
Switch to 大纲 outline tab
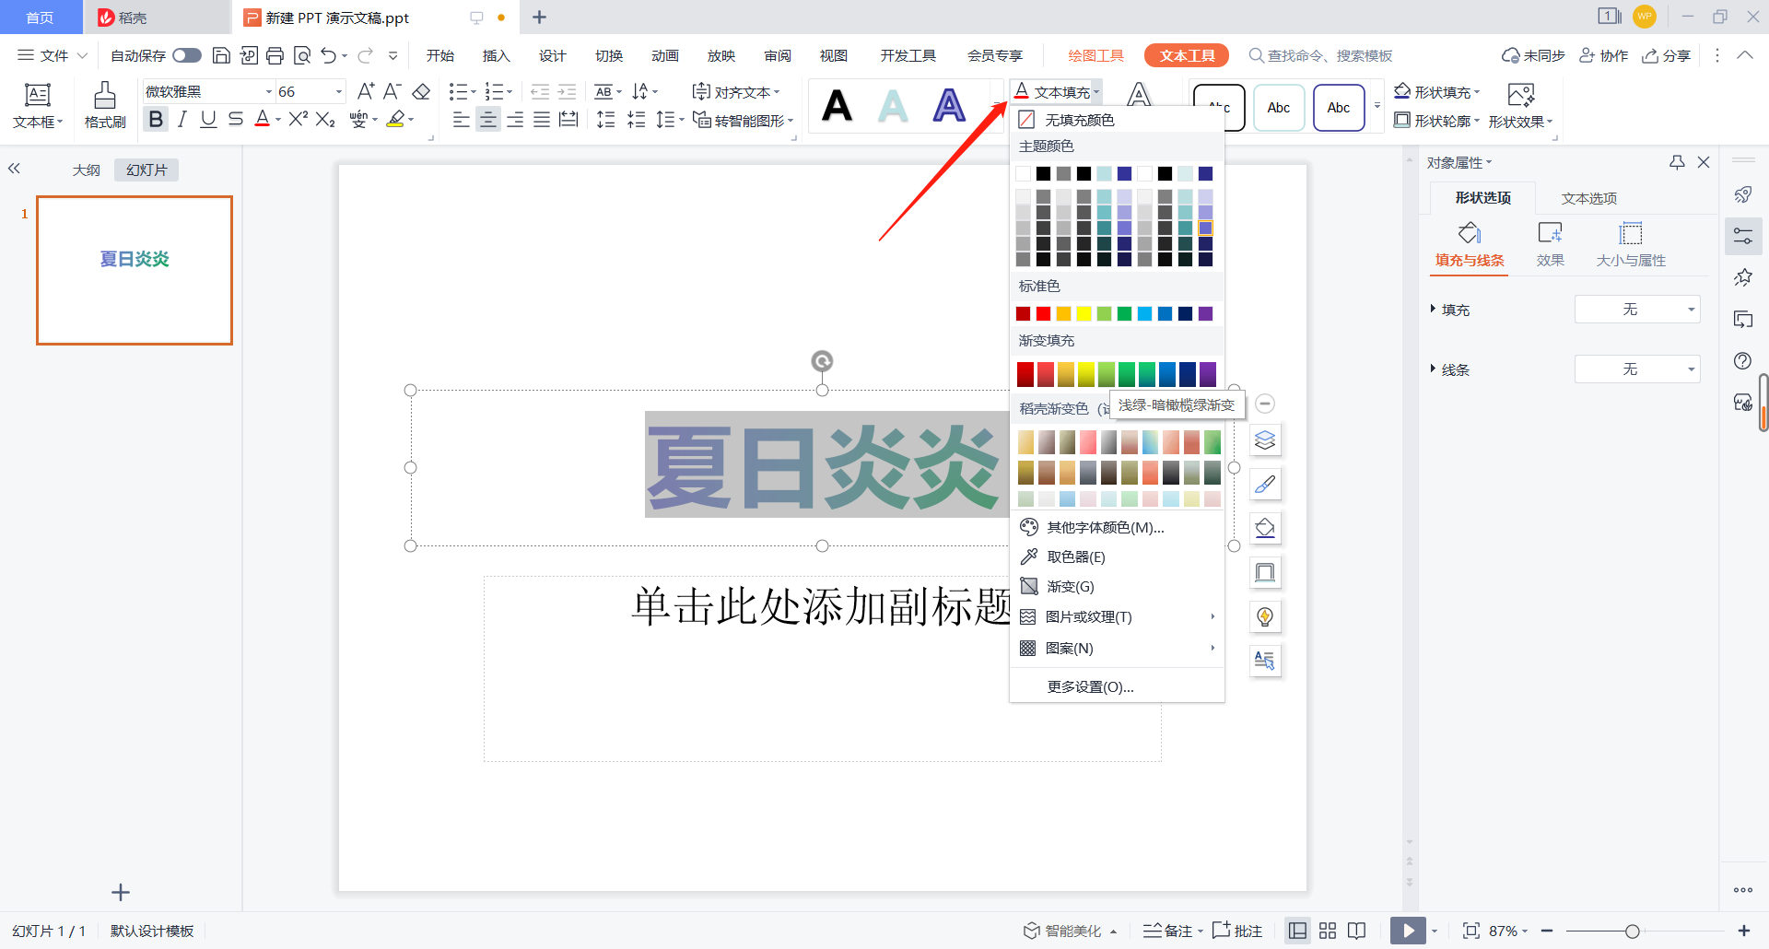point(86,170)
